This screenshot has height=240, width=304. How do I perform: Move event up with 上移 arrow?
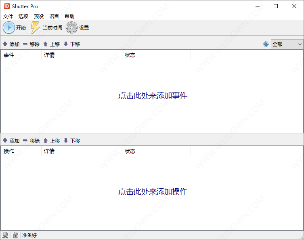(46, 44)
